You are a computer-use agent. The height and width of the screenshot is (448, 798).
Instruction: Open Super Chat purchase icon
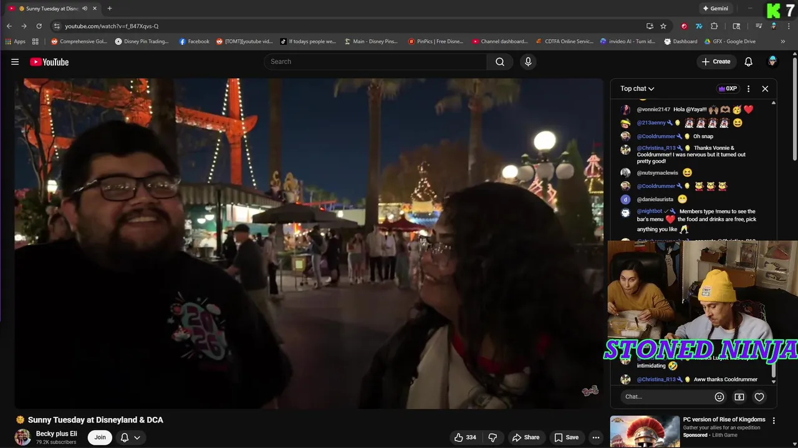739,397
